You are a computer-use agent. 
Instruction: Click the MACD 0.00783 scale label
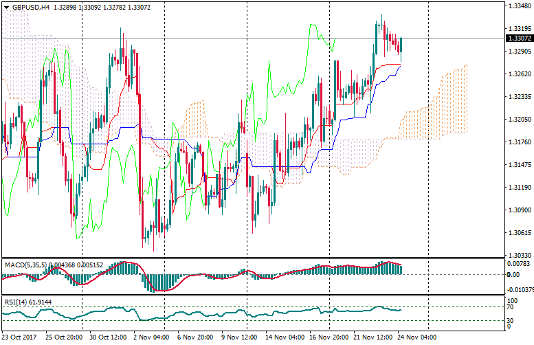(x=519, y=264)
